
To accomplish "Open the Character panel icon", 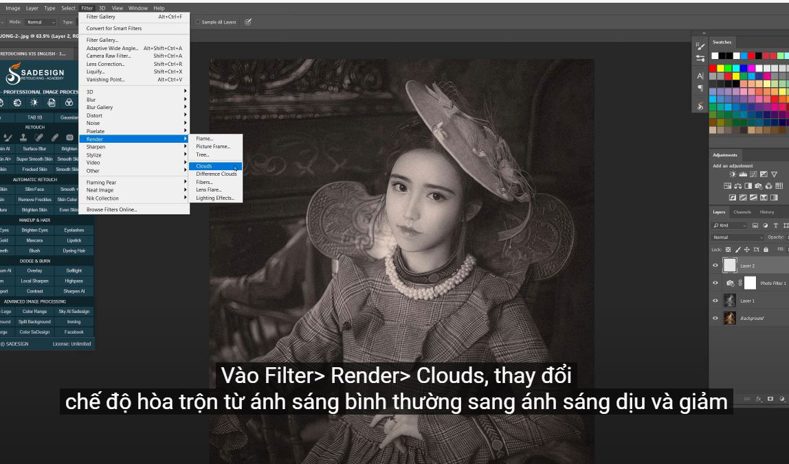I will pos(700,76).
